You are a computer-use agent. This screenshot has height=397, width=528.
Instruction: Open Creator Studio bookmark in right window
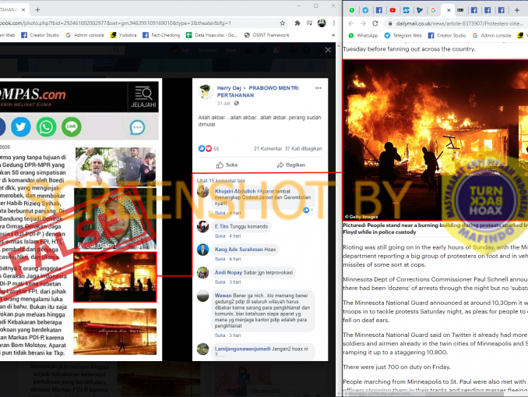coord(447,35)
